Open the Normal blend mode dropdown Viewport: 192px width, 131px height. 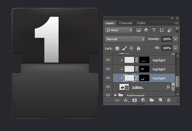coord(125,39)
